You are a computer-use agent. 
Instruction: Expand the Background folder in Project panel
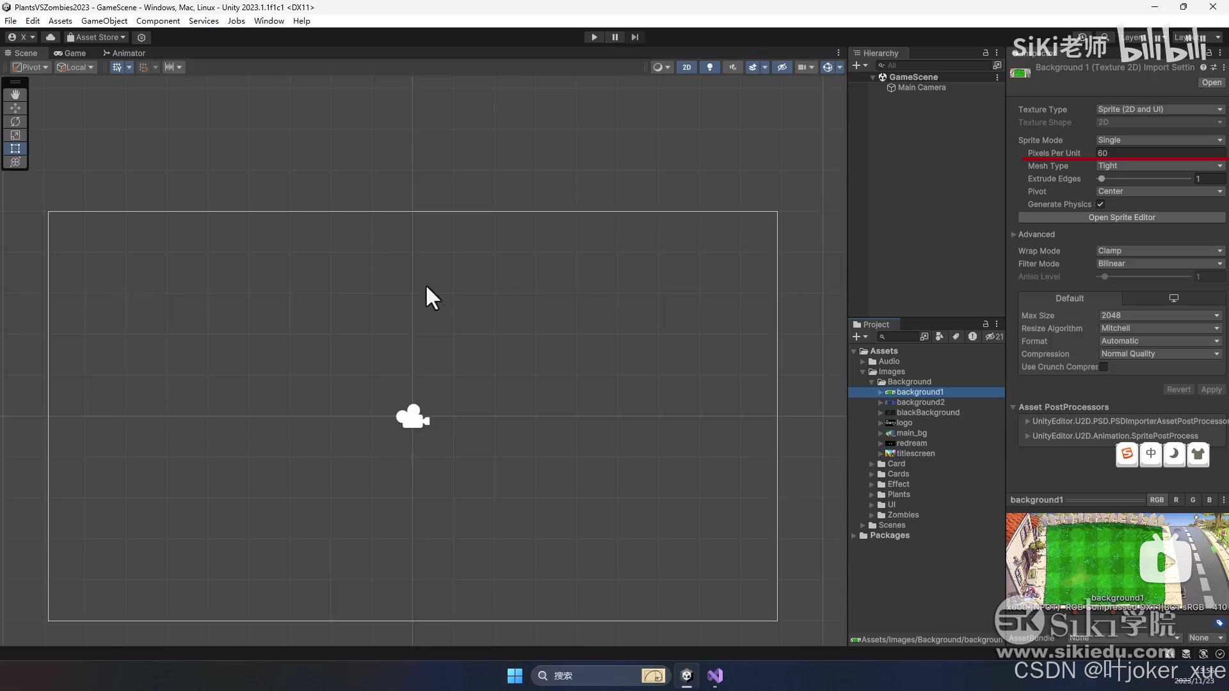[x=872, y=381]
